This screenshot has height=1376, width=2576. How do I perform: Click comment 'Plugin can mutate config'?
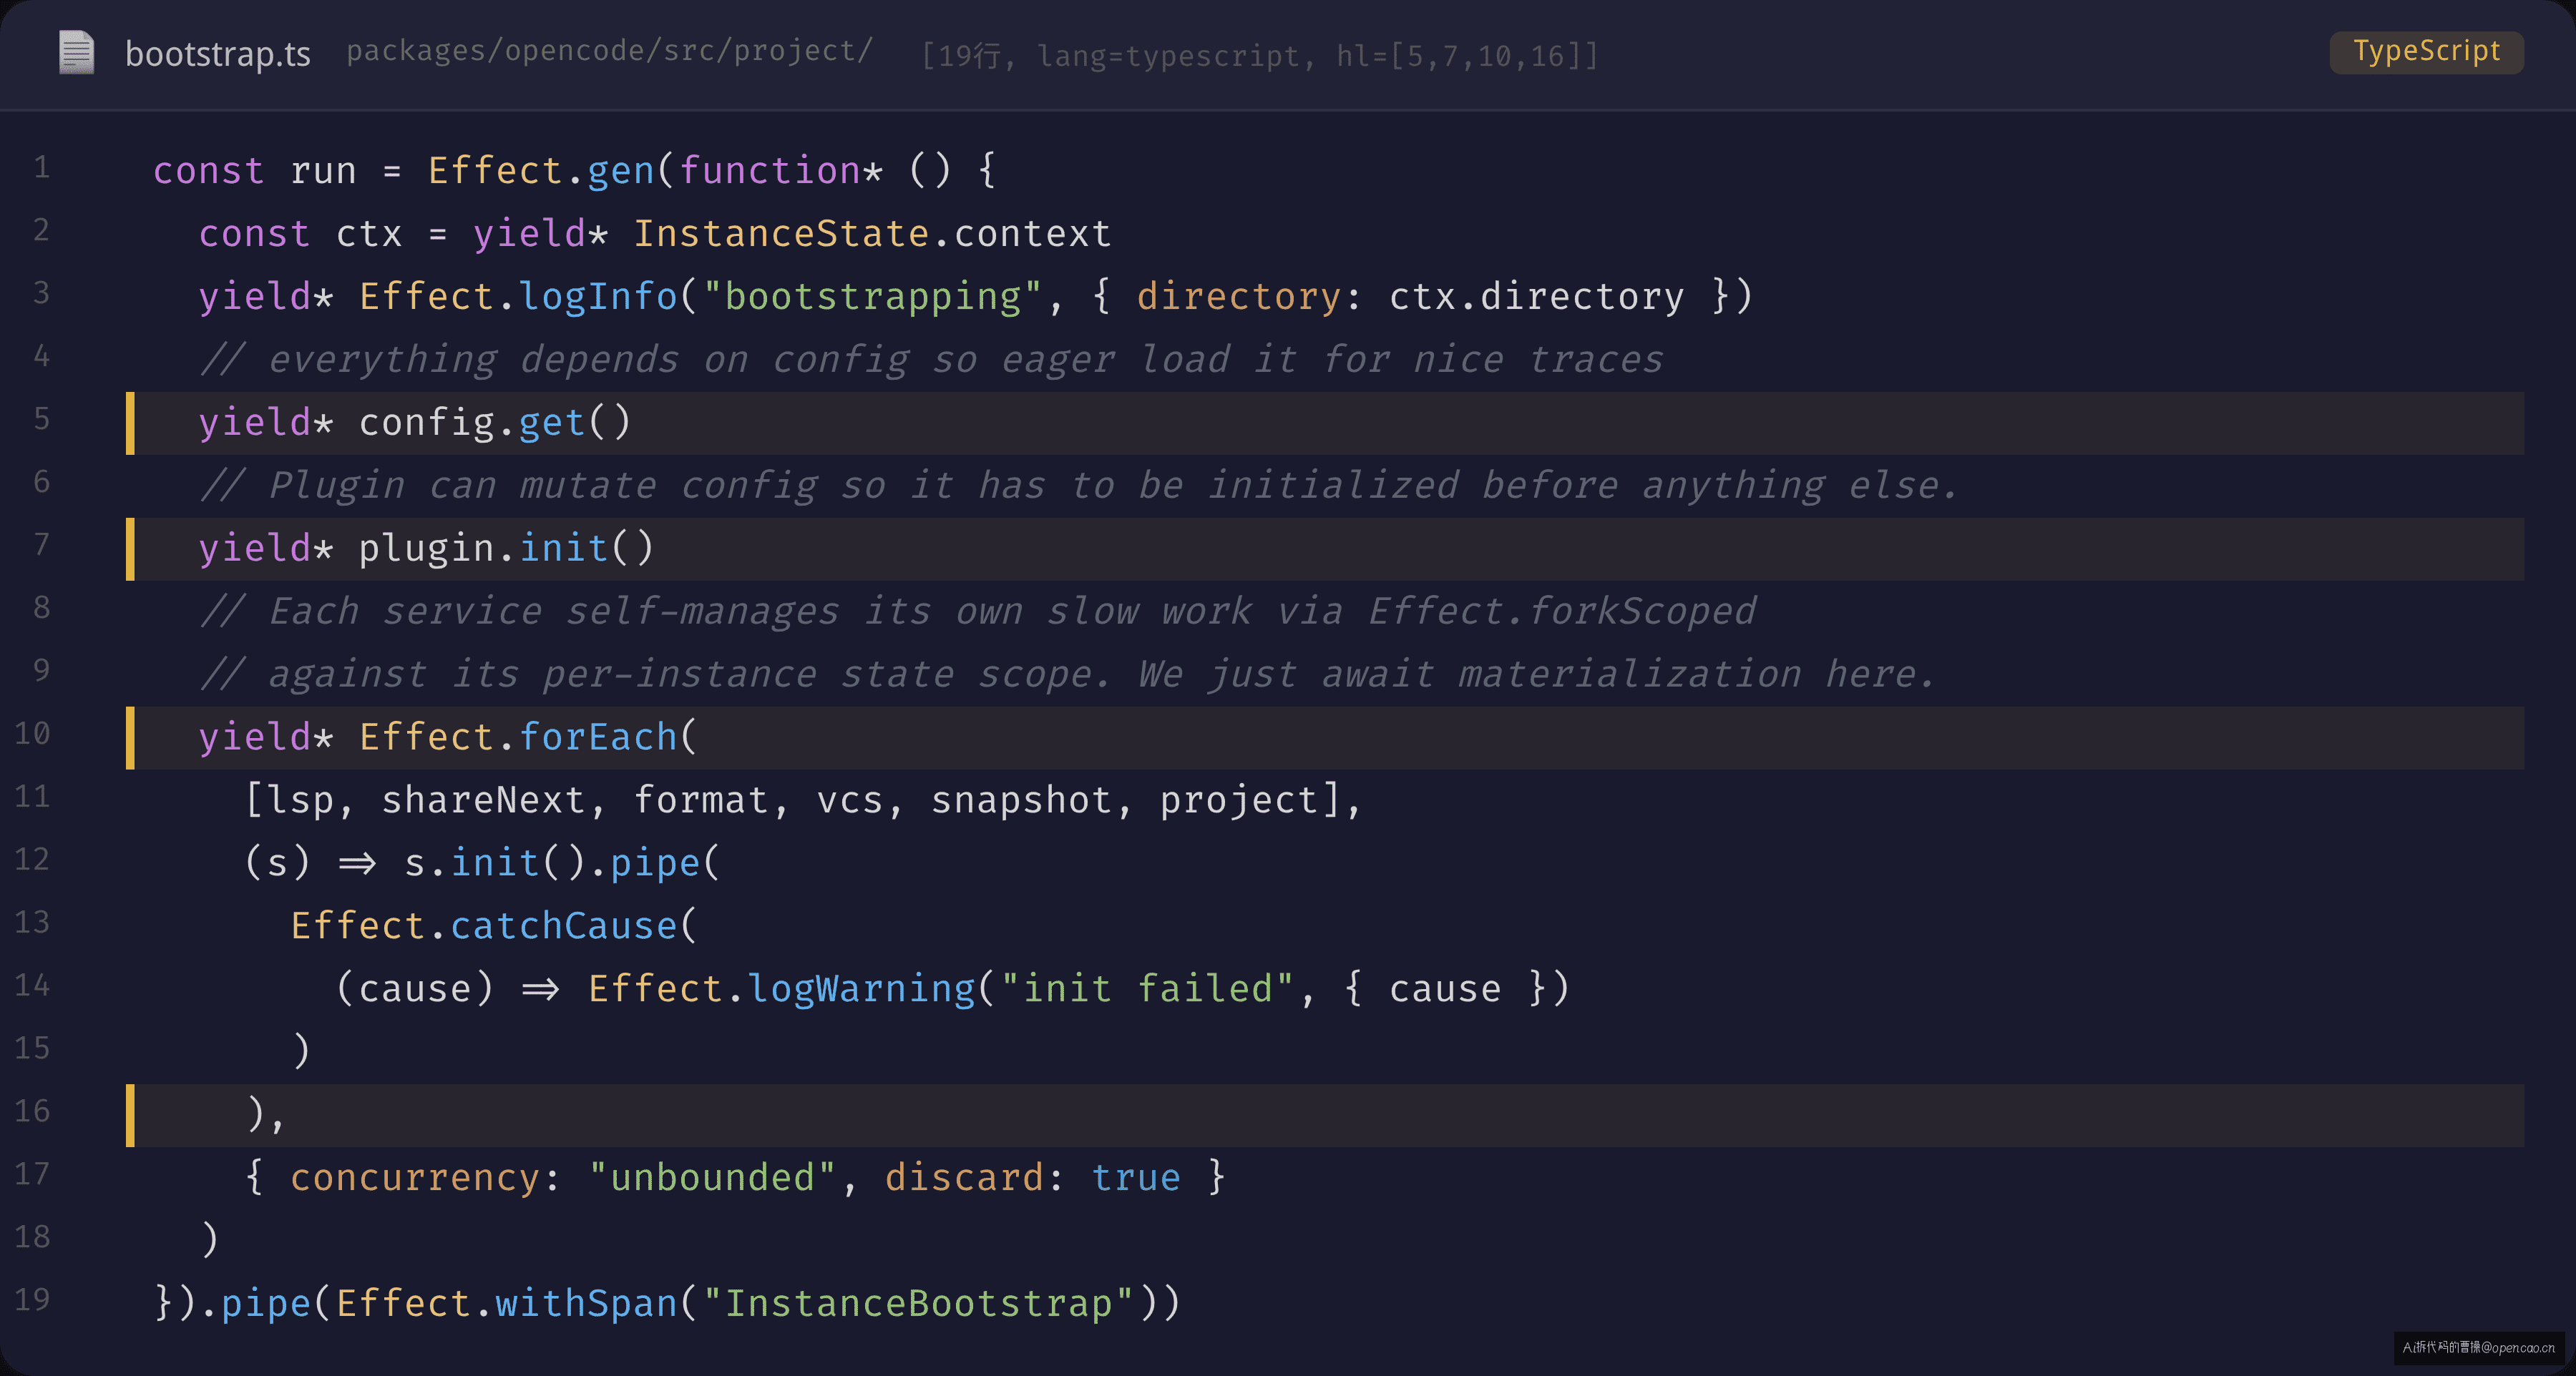pos(1078,485)
